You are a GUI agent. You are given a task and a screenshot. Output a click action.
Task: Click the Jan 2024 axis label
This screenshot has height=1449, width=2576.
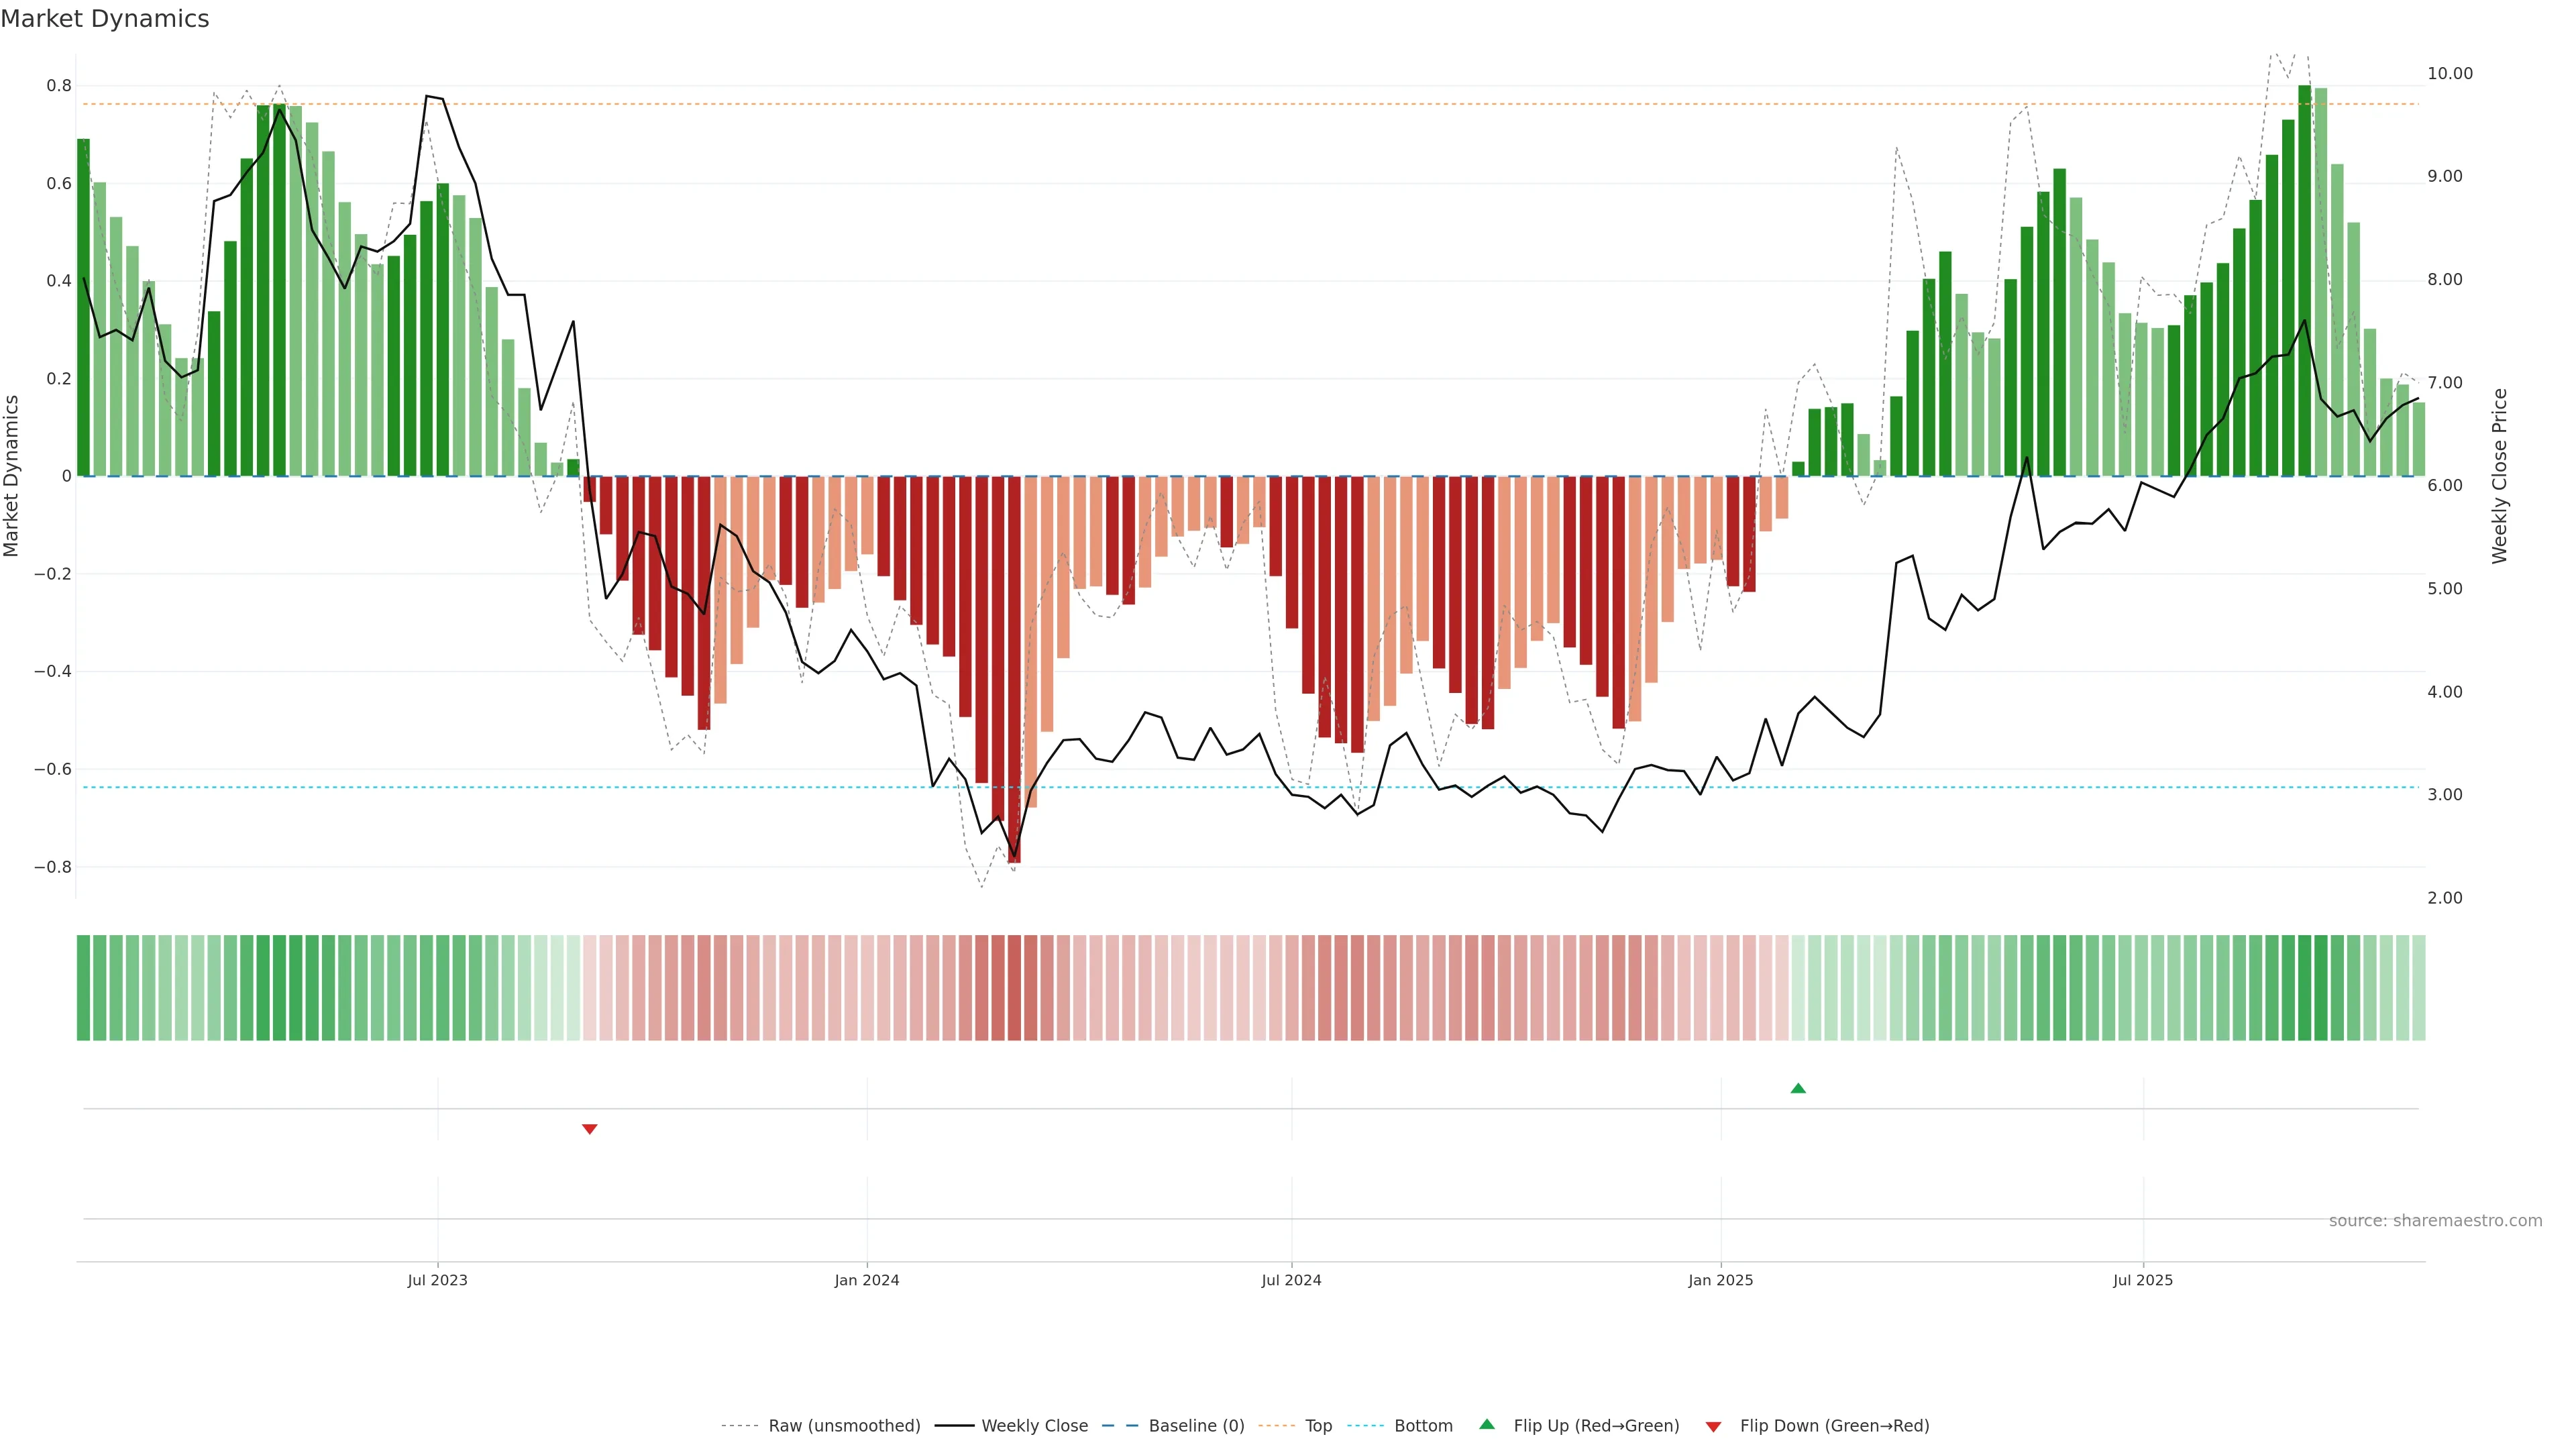[x=866, y=1280]
